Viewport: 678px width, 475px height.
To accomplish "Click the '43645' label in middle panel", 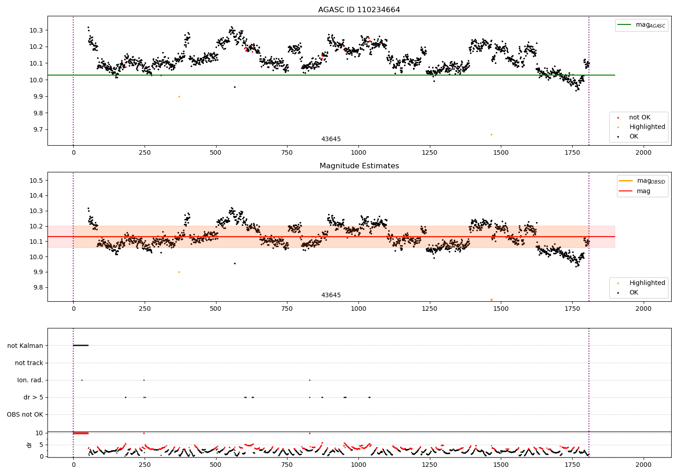I will pos(331,295).
